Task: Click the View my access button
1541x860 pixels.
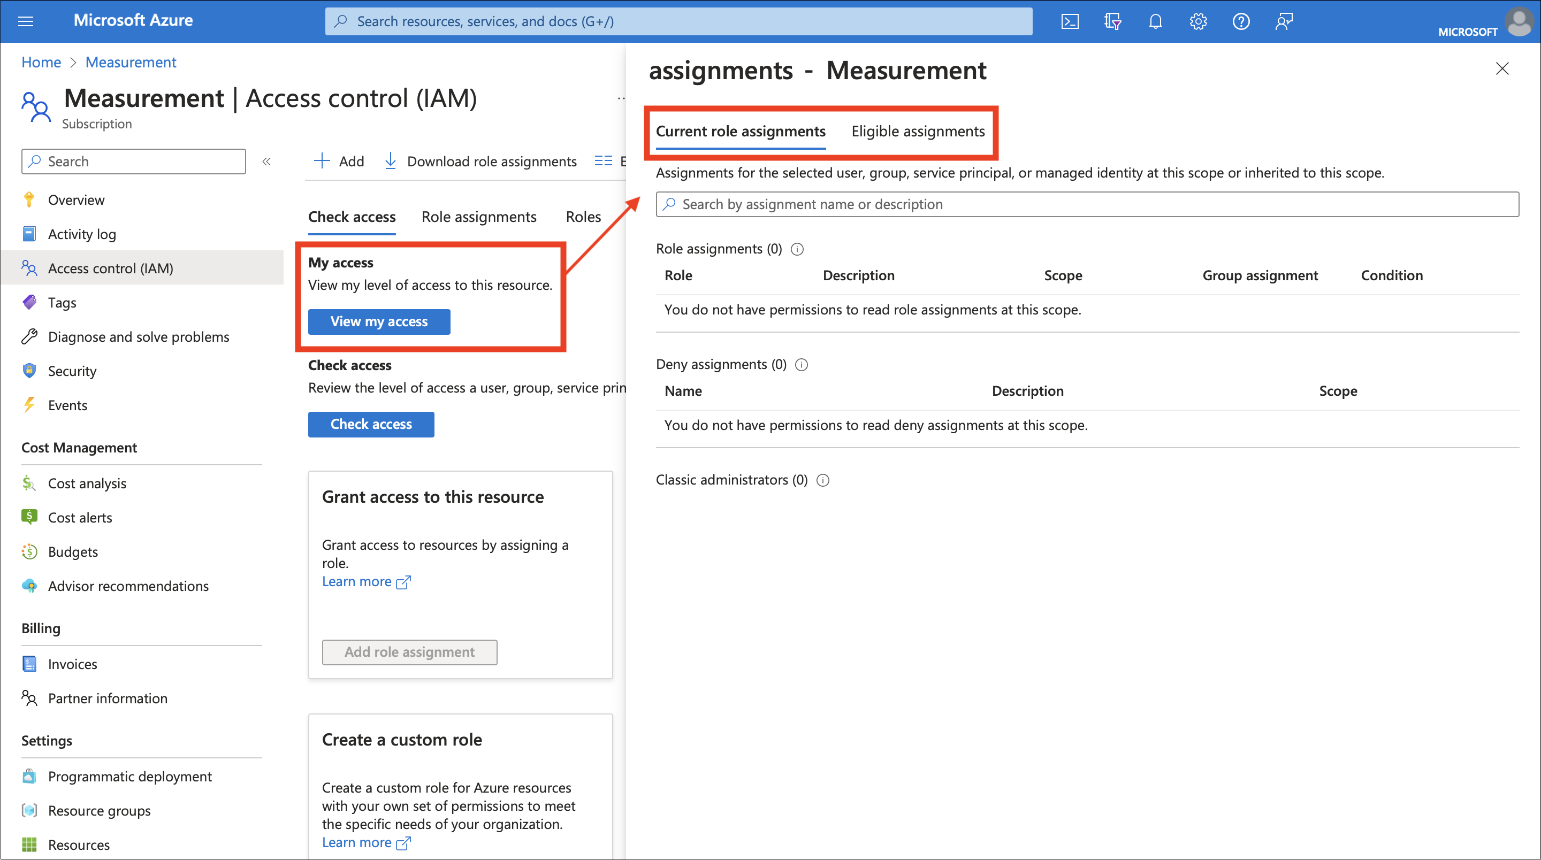Action: [378, 320]
